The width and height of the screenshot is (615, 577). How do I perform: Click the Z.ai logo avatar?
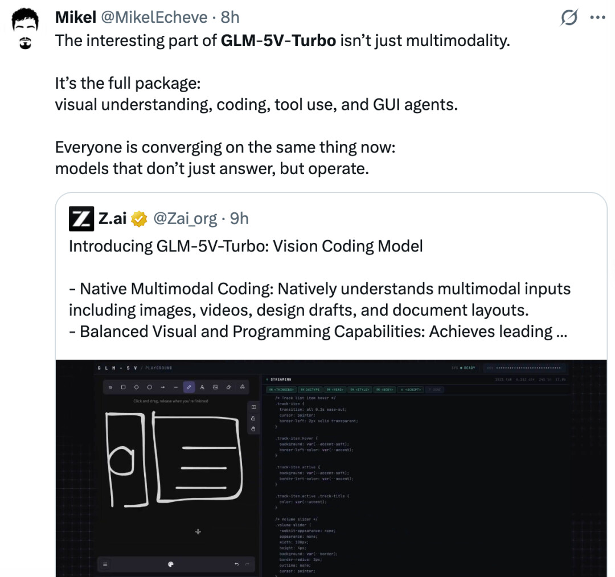pos(81,219)
